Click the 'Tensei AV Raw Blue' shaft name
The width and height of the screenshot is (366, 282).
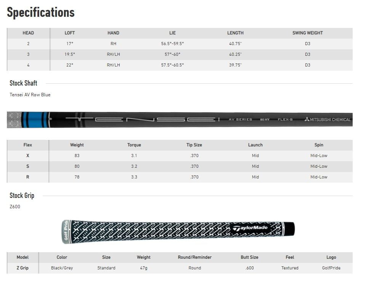(x=30, y=94)
